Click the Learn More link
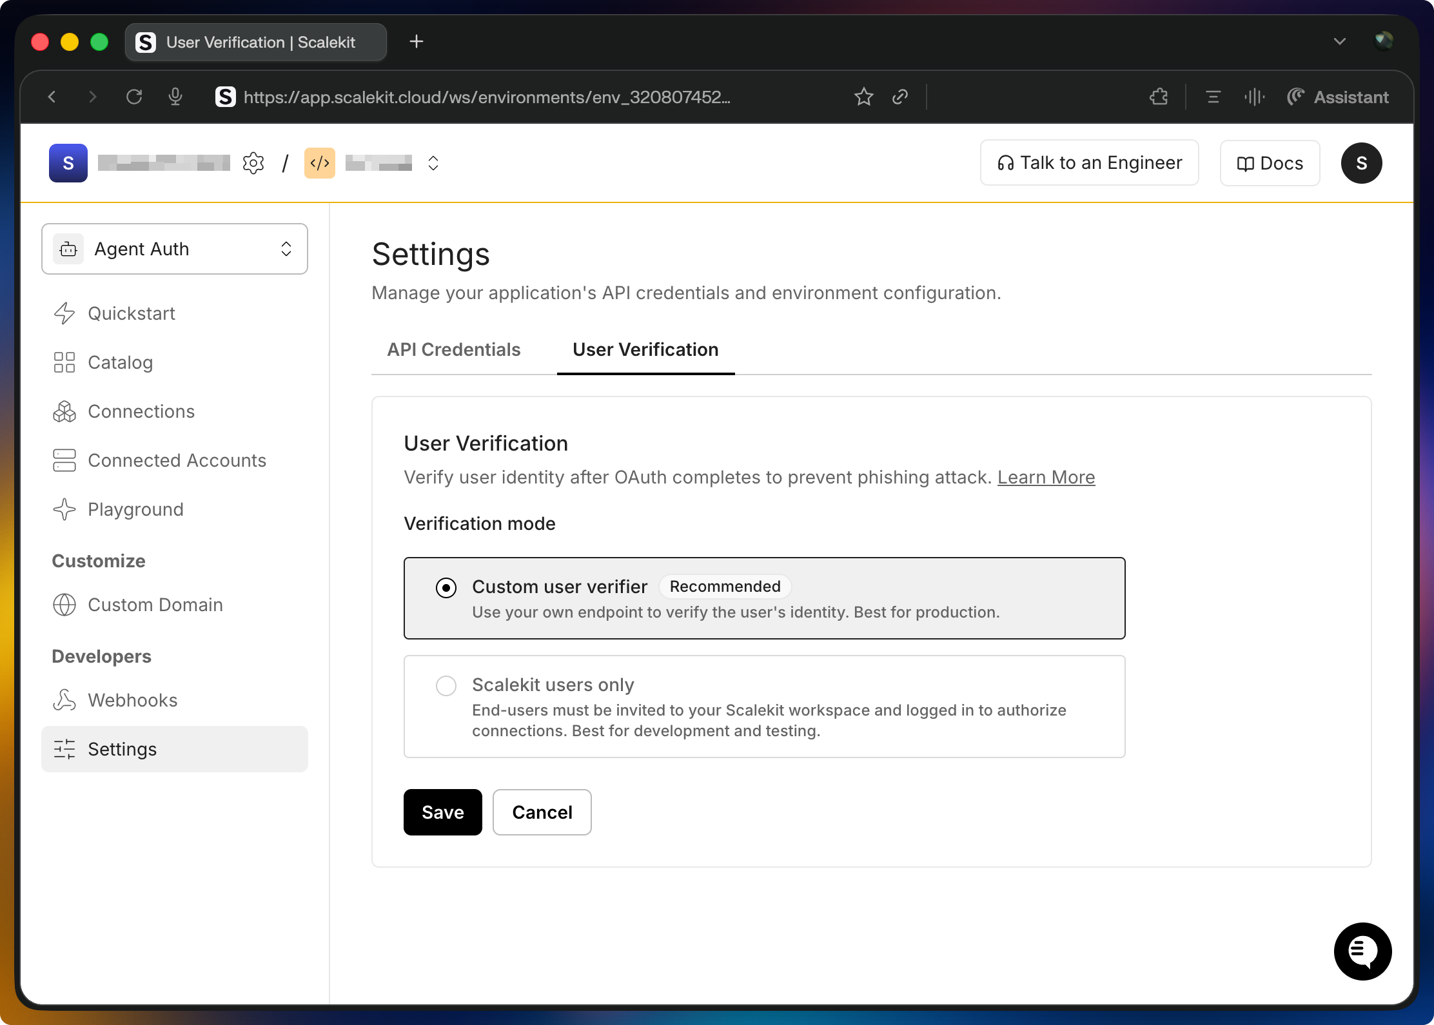 pos(1046,477)
